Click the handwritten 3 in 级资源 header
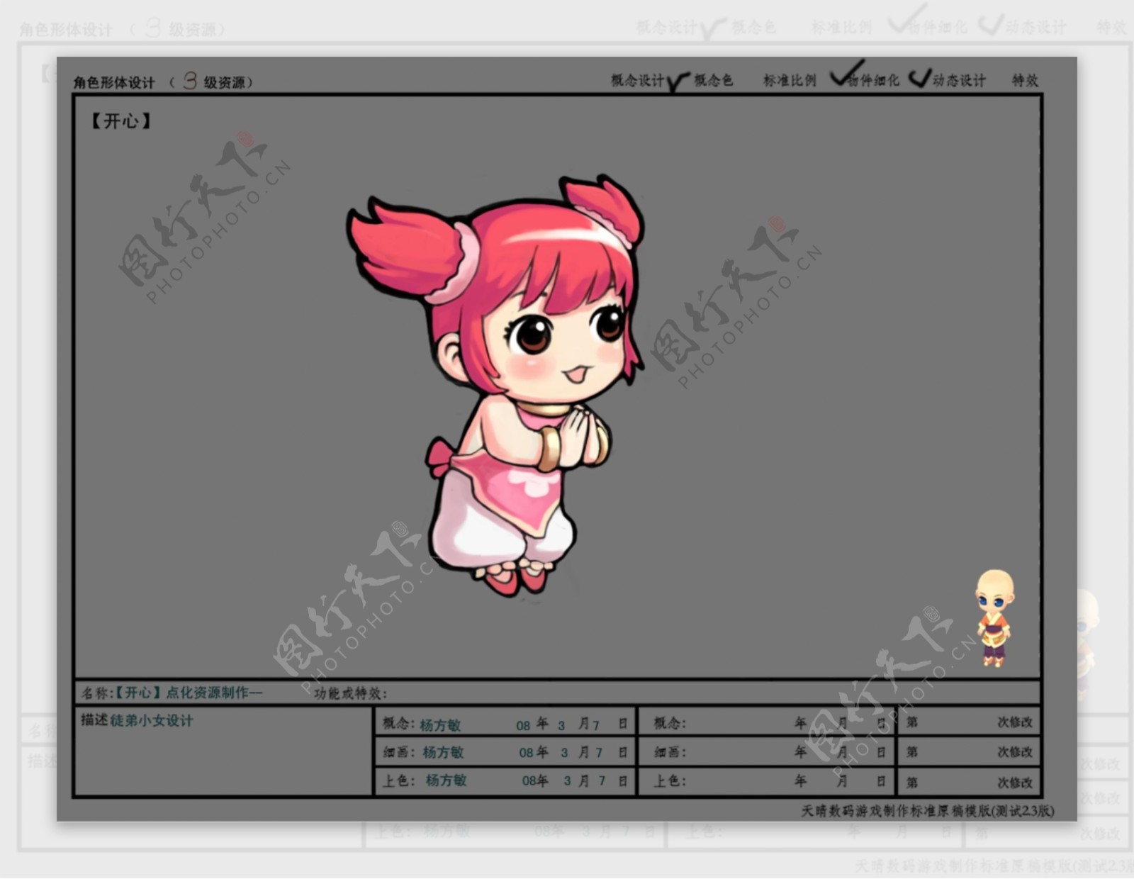This screenshot has width=1134, height=879. [x=189, y=80]
